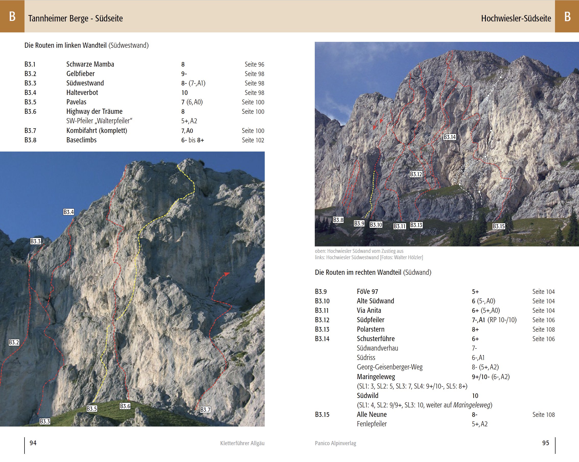Click the B3.6 label on left photo

[x=125, y=406]
